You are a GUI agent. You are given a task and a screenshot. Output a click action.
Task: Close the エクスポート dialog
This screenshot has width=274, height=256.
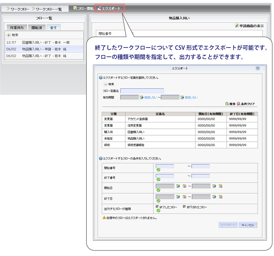(x=257, y=68)
